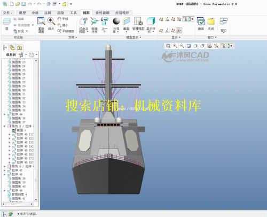Click Zoom In icon in graphics toolbar
Image resolution: width=267 pixels, height=217 pixels.
(x=175, y=46)
